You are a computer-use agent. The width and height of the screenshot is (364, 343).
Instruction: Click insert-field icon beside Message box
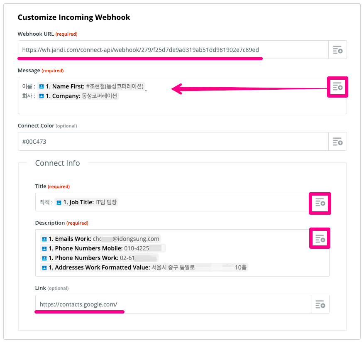pos(337,86)
